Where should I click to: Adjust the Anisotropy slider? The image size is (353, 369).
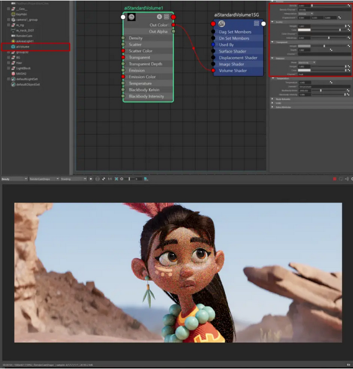[x=328, y=38]
